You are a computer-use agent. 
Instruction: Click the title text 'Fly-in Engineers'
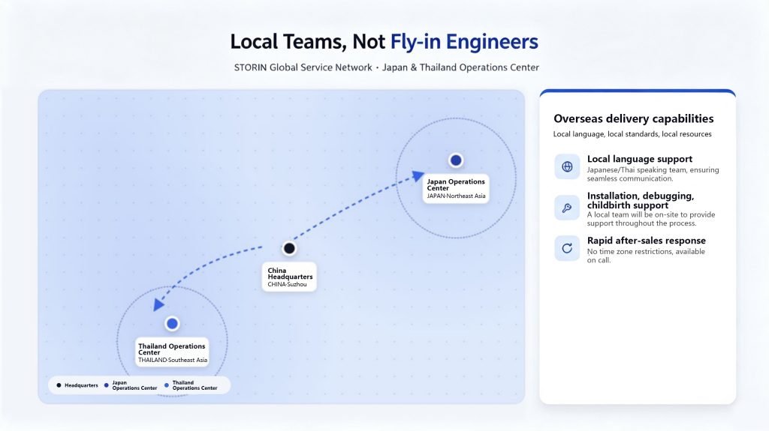464,42
